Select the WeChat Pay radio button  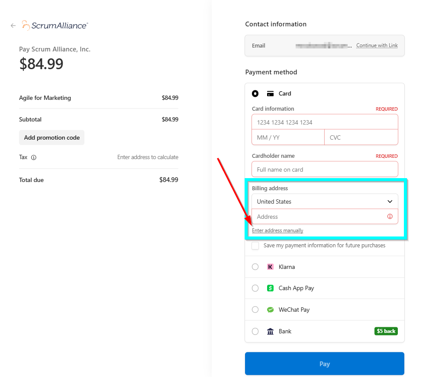255,310
